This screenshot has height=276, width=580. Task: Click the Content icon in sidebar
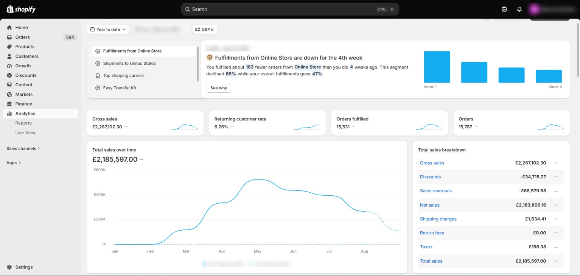(9, 85)
